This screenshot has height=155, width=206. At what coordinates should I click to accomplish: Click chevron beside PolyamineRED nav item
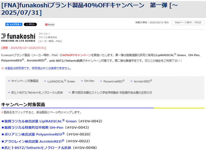[x=101, y=81]
